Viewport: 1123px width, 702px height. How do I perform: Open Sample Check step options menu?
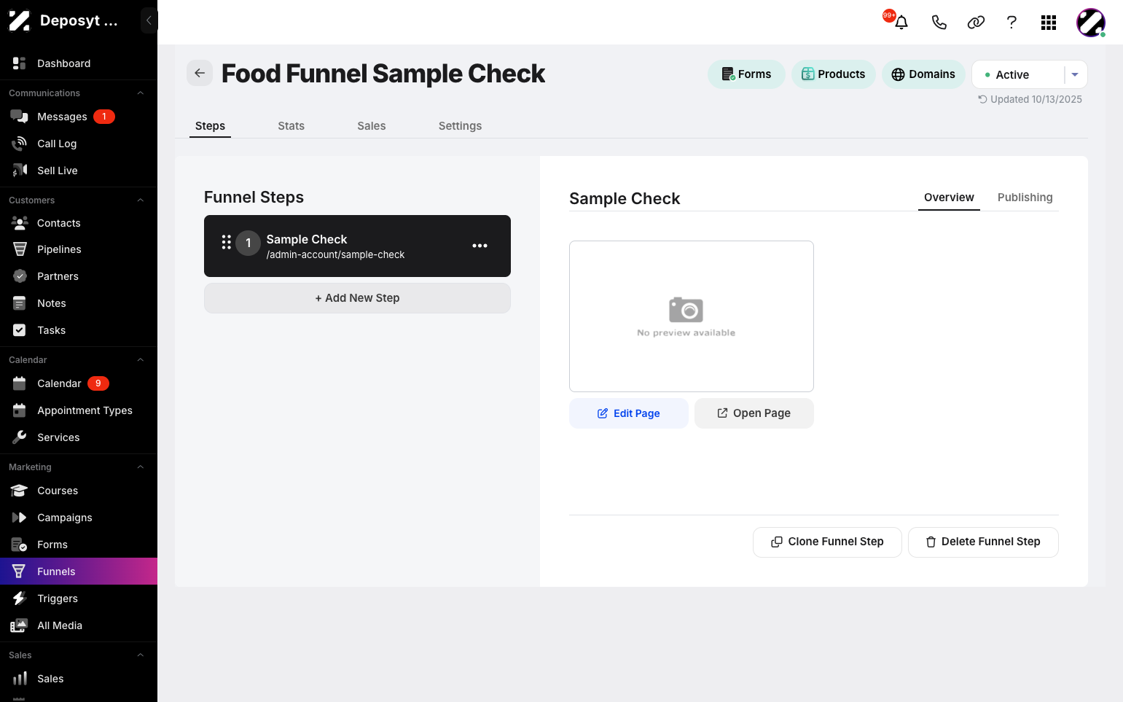point(480,246)
